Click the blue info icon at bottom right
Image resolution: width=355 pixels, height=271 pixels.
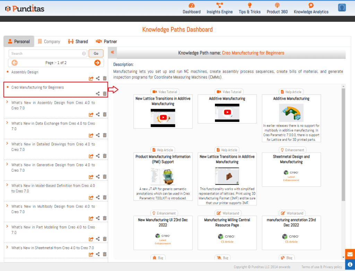[x=350, y=264]
